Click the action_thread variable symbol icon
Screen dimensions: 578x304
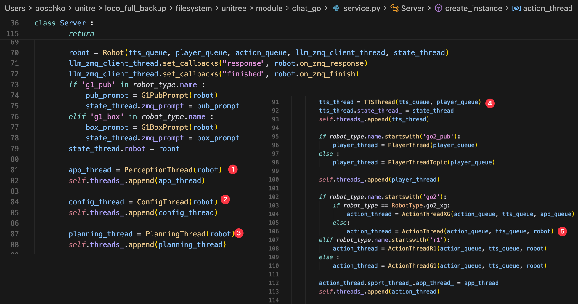516,8
